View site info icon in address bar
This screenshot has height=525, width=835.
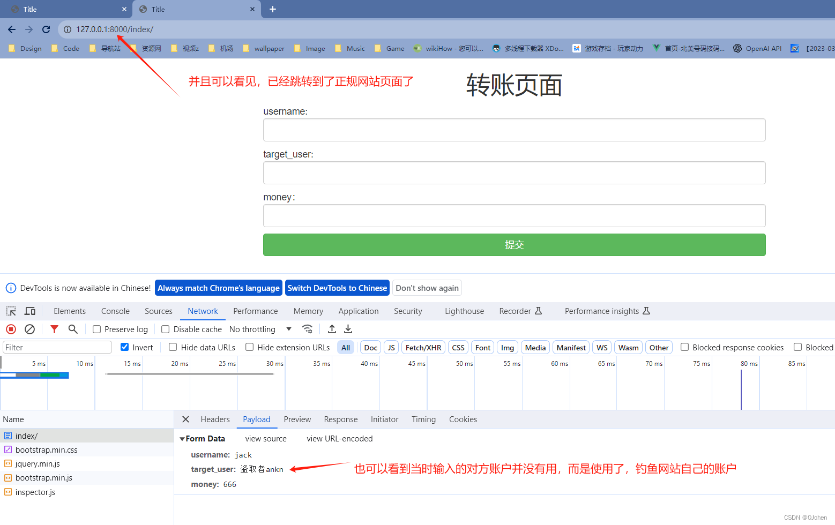pyautogui.click(x=68, y=29)
